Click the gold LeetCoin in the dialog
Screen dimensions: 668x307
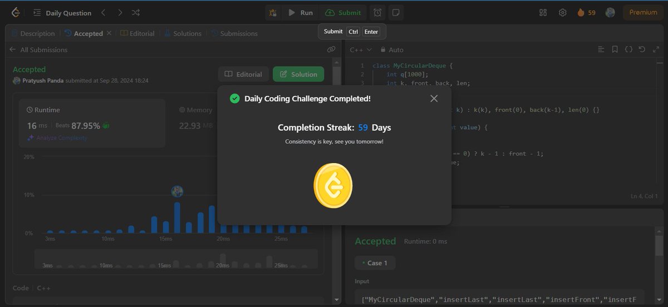click(333, 185)
